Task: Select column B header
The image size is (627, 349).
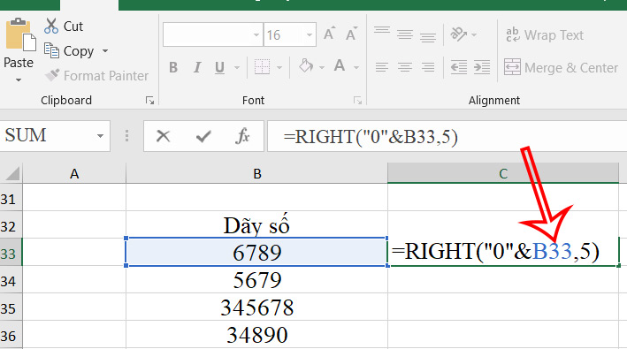Action: pyautogui.click(x=256, y=173)
